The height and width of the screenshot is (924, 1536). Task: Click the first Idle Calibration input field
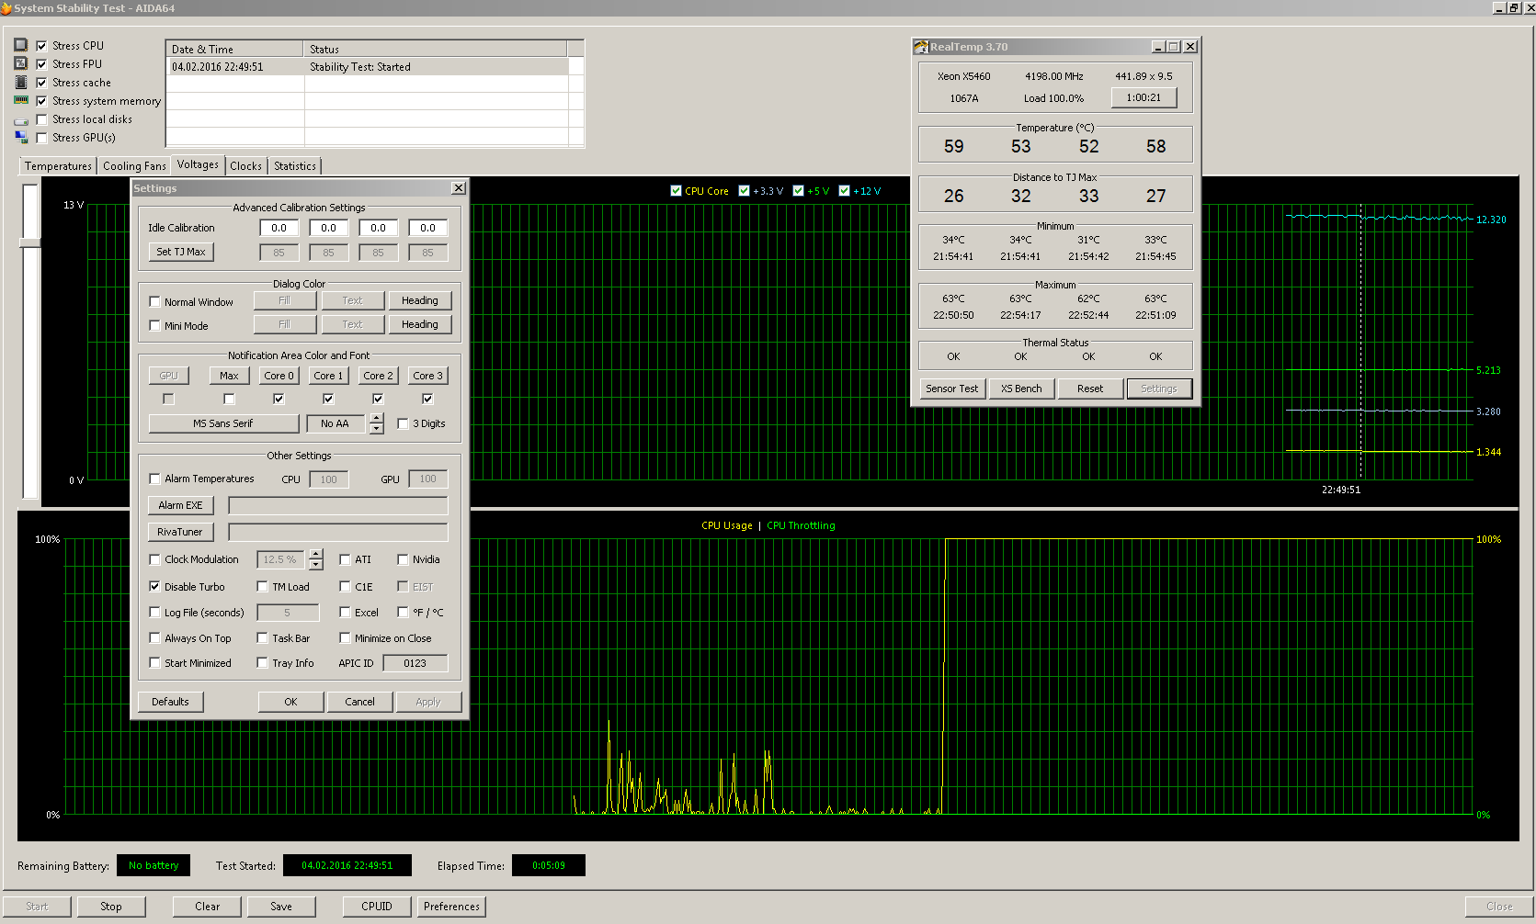pos(279,228)
